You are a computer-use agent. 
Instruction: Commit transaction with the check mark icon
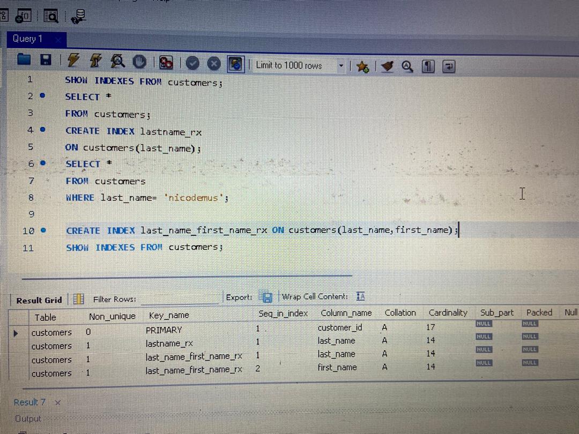tap(192, 63)
